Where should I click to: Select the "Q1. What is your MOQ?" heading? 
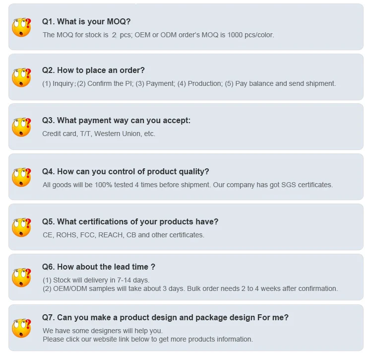click(x=86, y=21)
